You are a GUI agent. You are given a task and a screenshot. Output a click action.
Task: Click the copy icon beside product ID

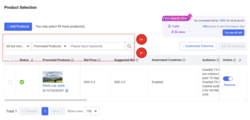pos(67,91)
